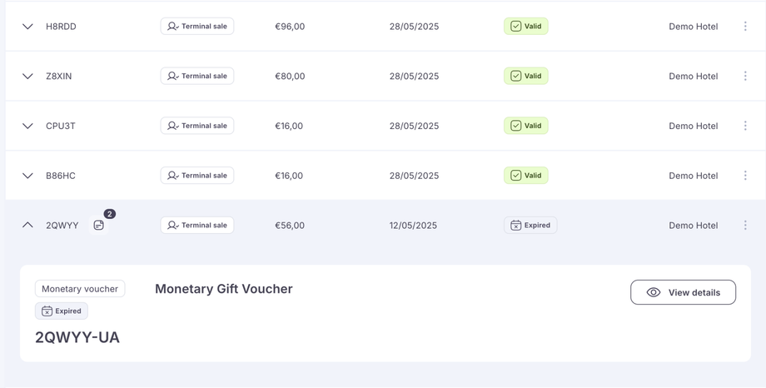Open three-dot menu for voucher H8RDD
The image size is (766, 388).
tap(745, 27)
